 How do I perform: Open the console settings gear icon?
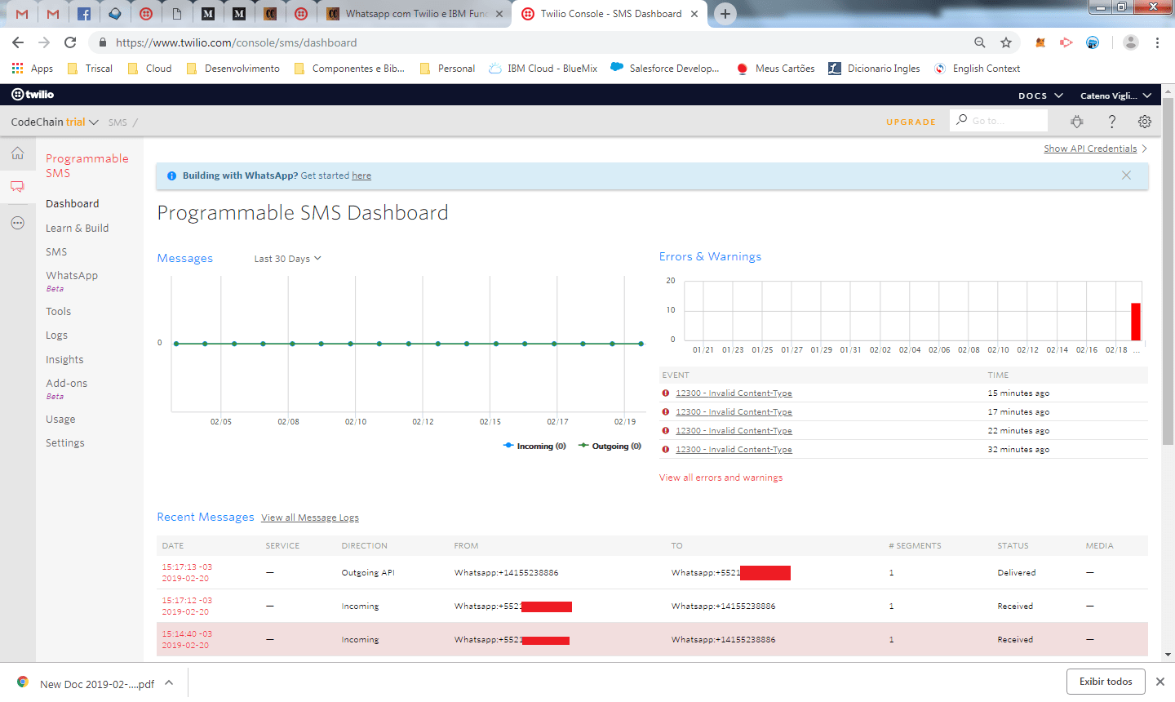click(x=1145, y=122)
